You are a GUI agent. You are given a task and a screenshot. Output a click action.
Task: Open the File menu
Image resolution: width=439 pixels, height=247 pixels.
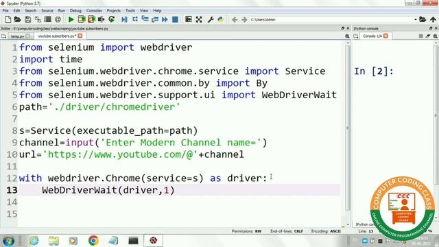tap(5, 11)
